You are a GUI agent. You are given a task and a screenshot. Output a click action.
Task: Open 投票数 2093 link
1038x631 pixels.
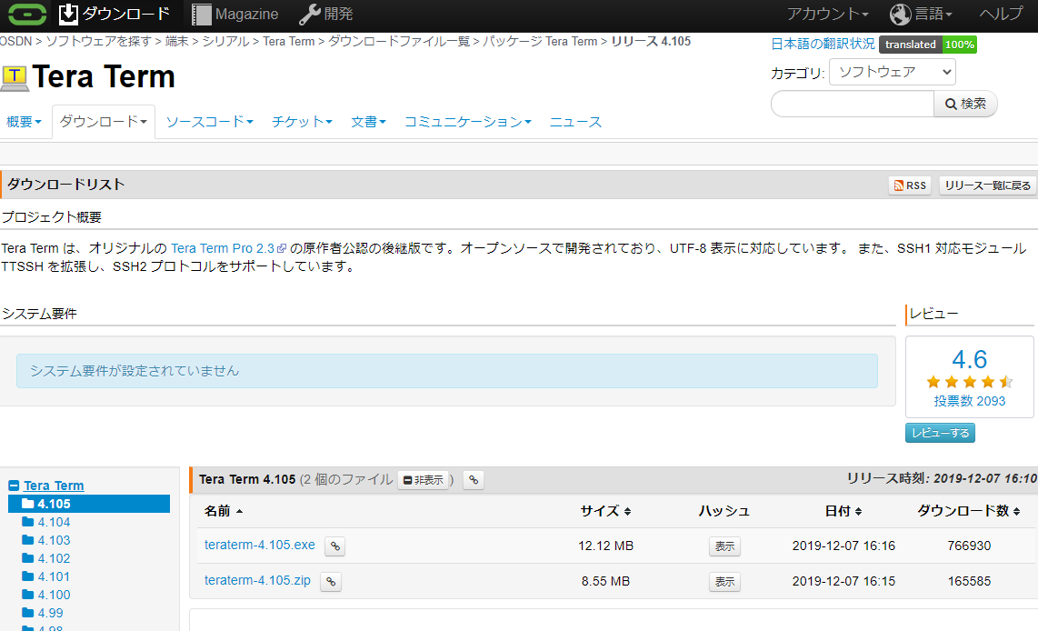(969, 401)
